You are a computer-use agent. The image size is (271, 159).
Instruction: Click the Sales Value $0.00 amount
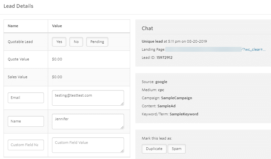[57, 77]
